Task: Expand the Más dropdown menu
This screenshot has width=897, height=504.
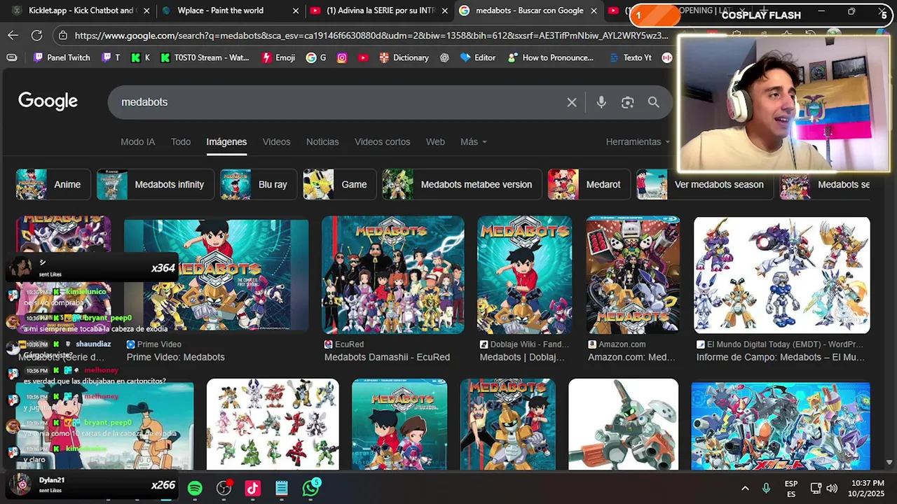Action: pos(473,141)
